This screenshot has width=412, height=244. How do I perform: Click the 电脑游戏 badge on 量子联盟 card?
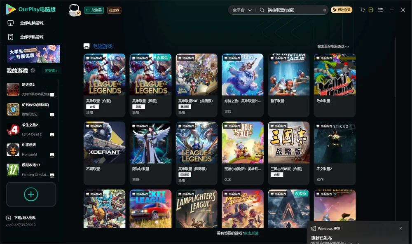tap(278, 58)
